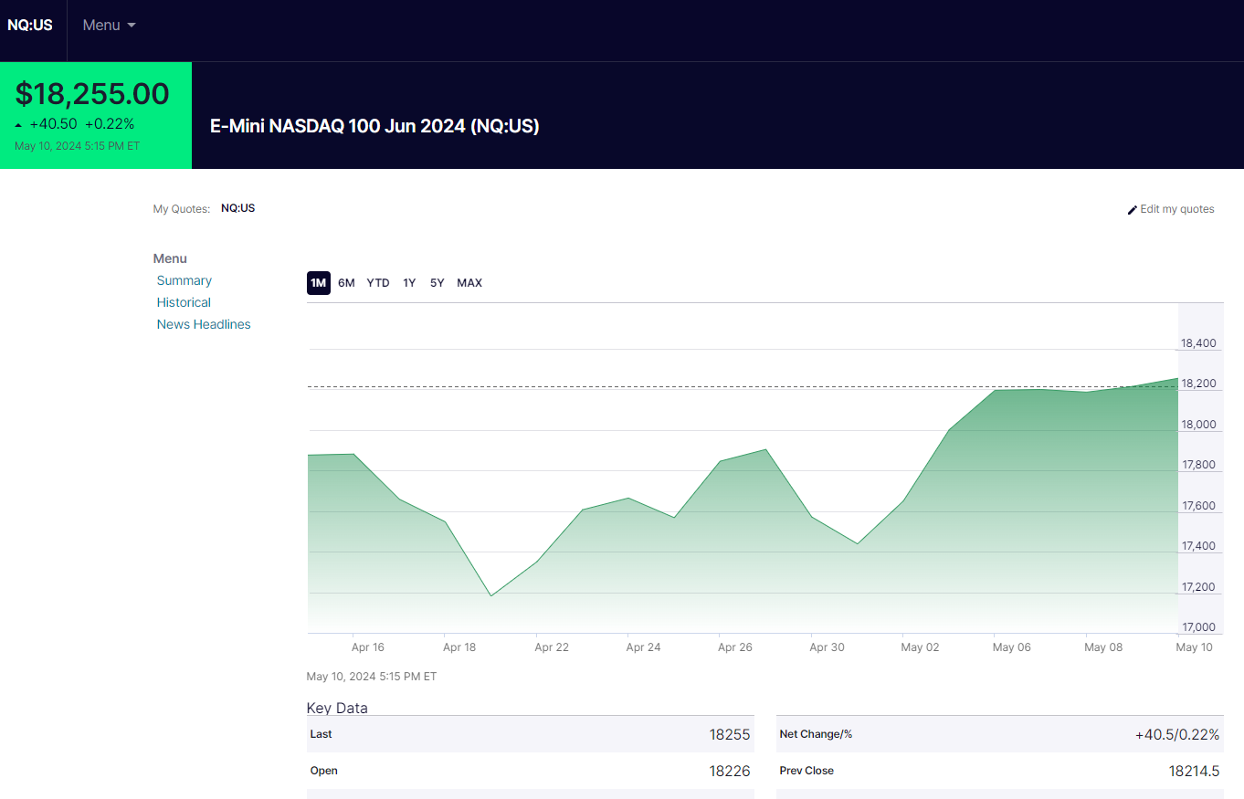The height and width of the screenshot is (799, 1244).
Task: Click the Net Change/% label
Action: (x=816, y=734)
